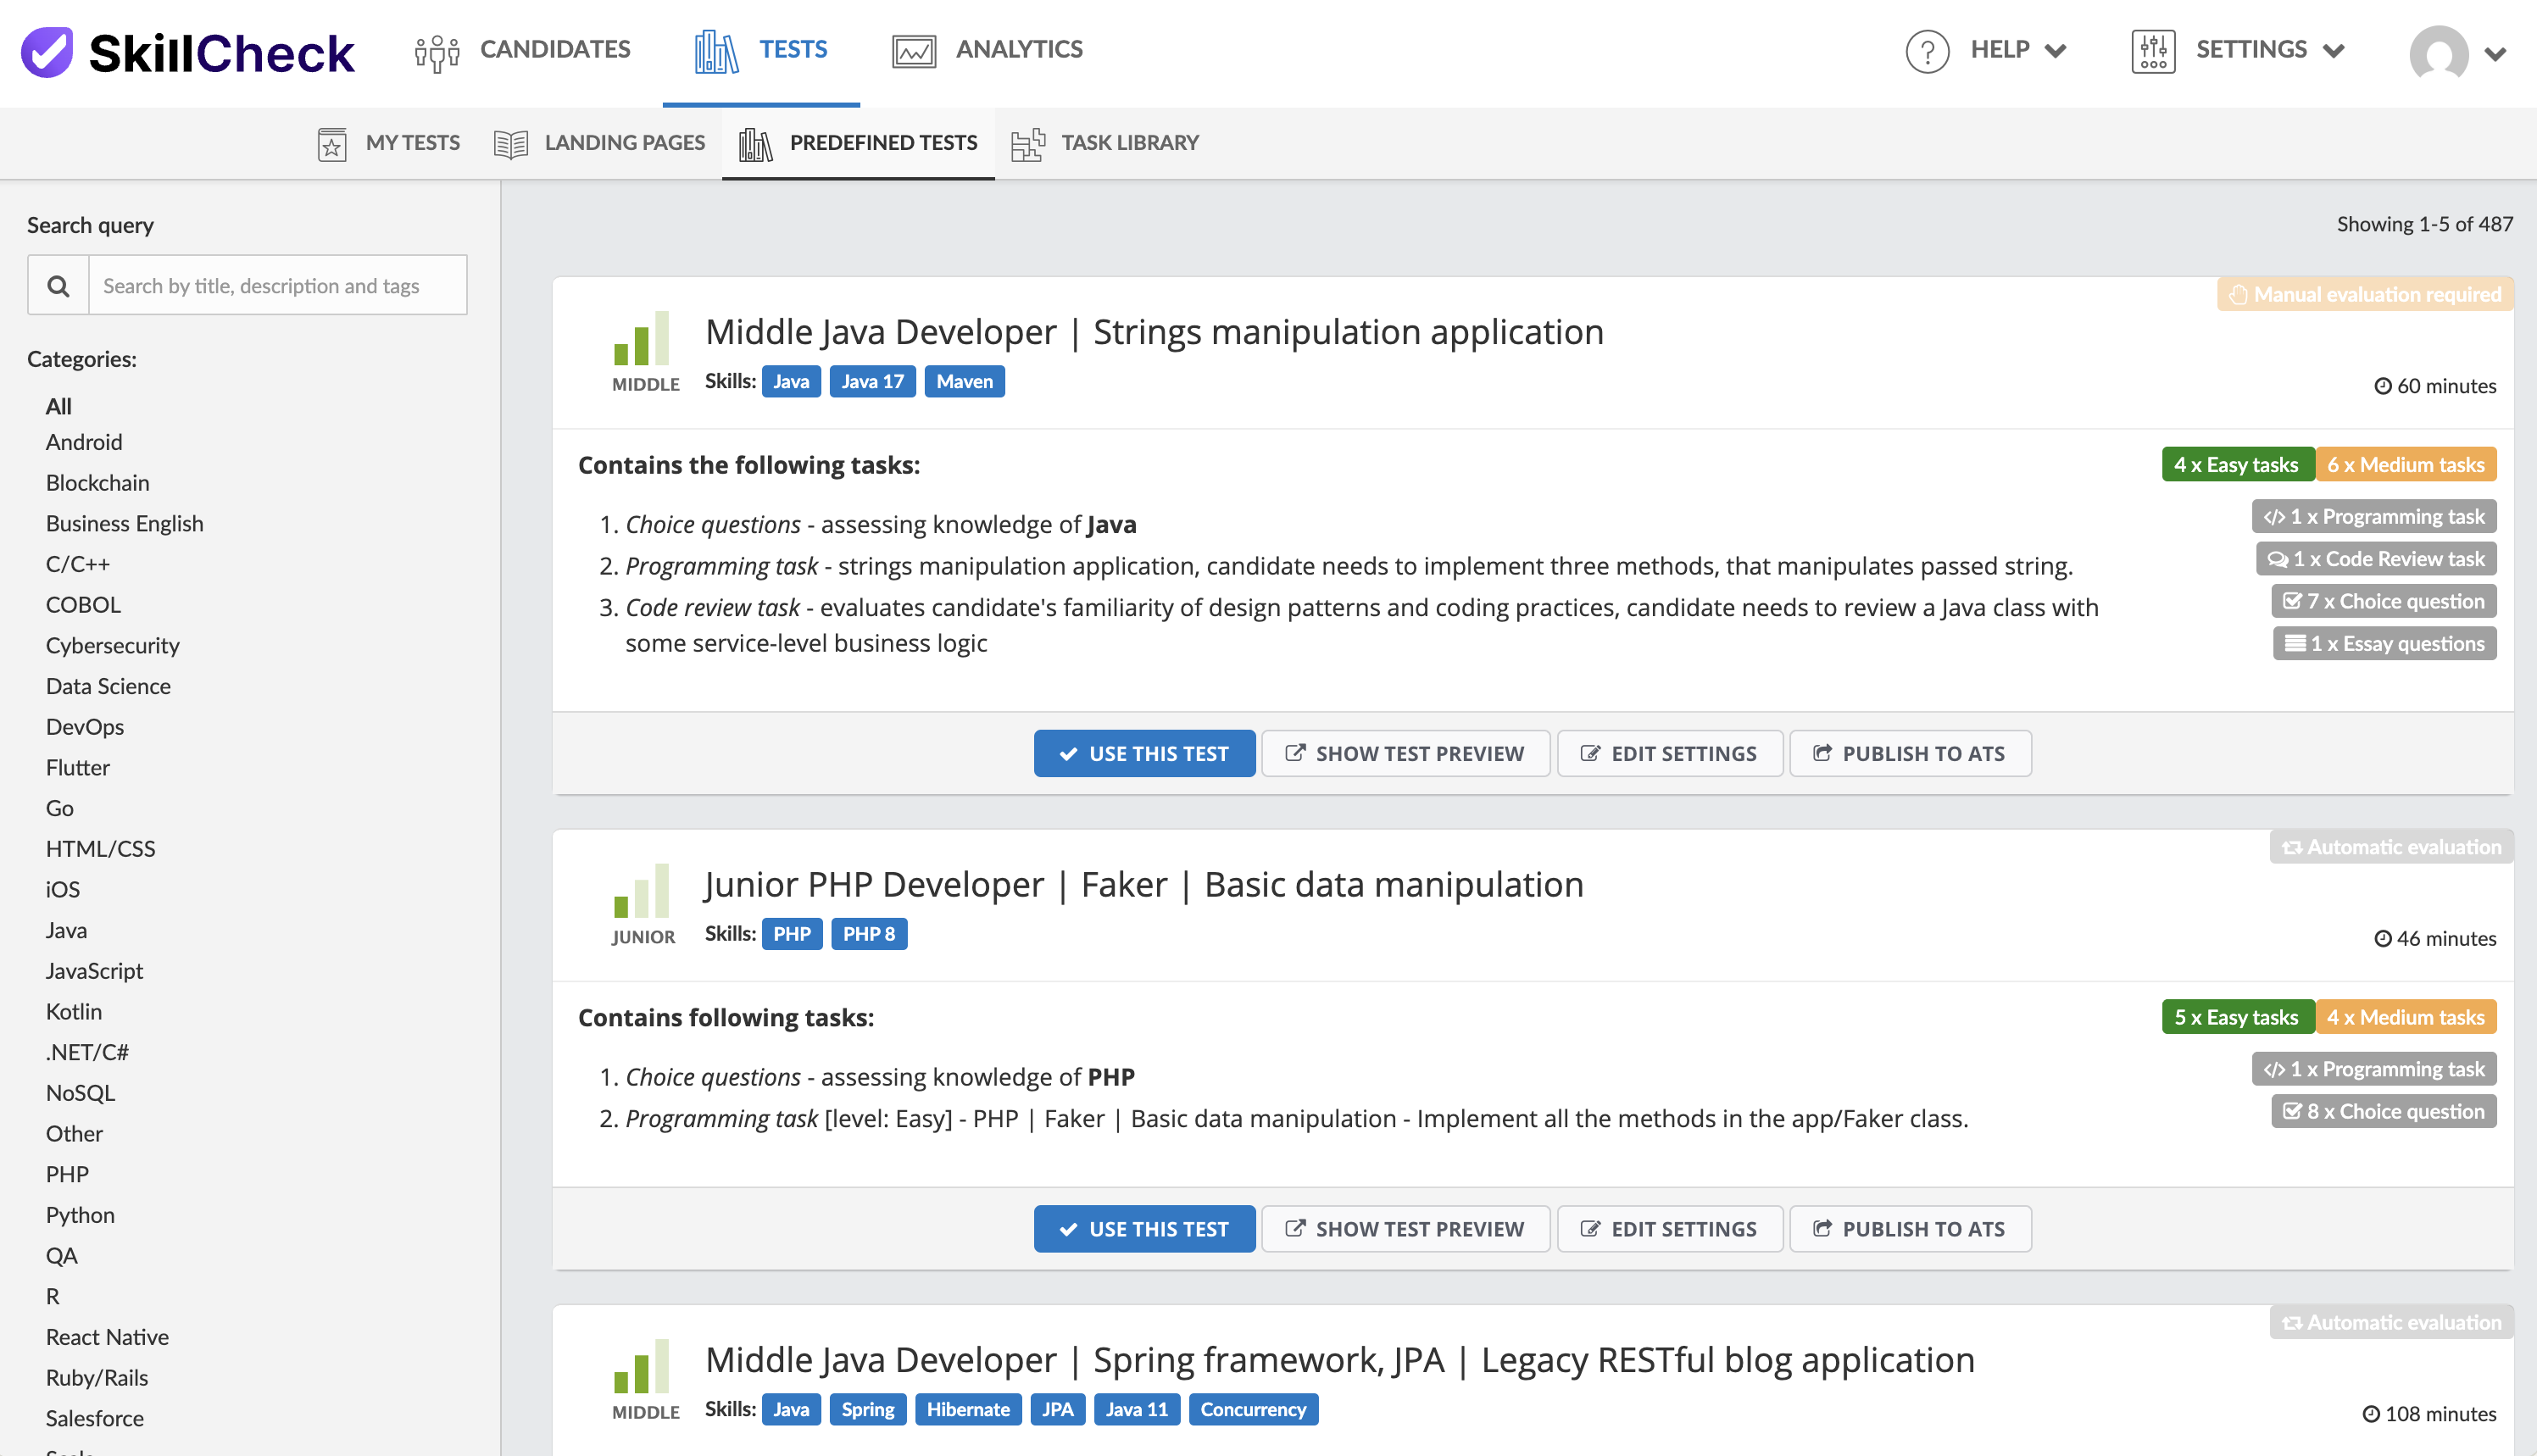The height and width of the screenshot is (1456, 2537).
Task: Click the search magnifier icon
Action: 59,286
